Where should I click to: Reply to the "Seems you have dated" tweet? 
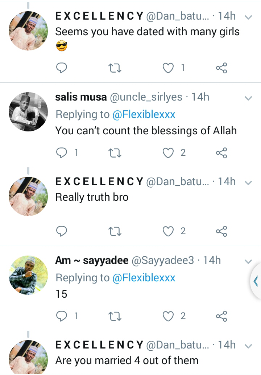pyautogui.click(x=62, y=68)
